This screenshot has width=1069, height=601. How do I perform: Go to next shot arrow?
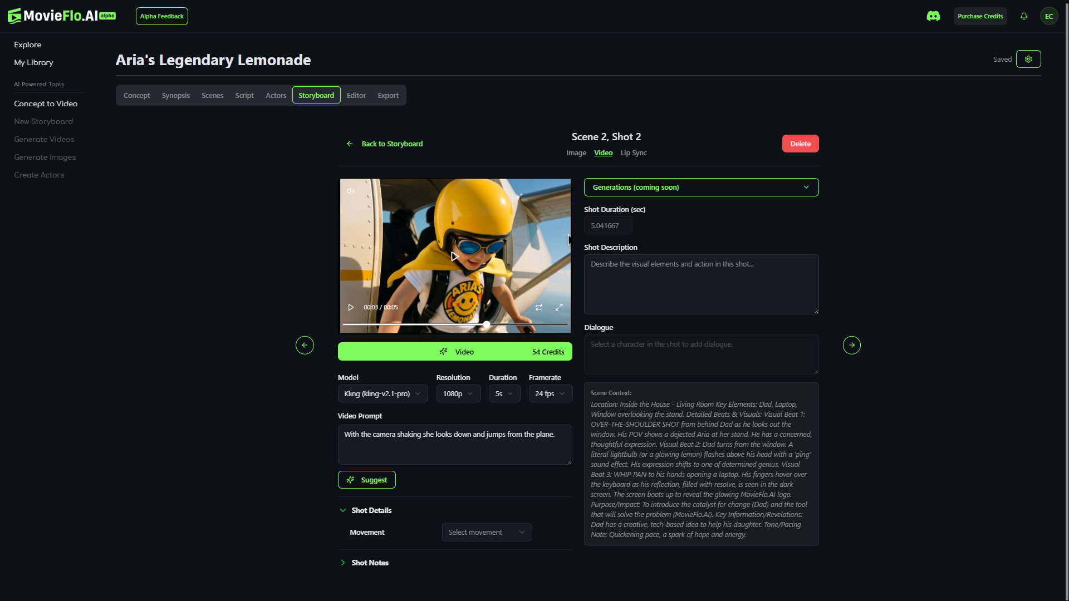pos(851,345)
